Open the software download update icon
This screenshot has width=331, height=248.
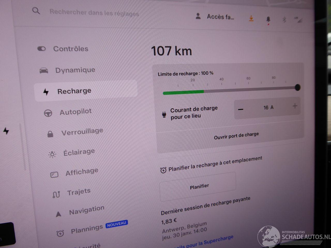click(251, 18)
